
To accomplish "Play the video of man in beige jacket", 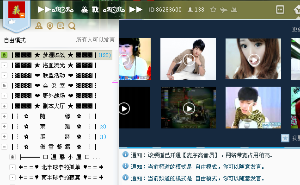I will coord(188,59).
